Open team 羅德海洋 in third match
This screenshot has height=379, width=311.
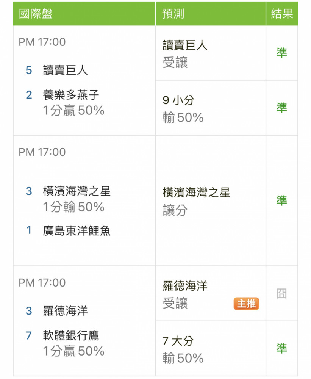tap(65, 311)
